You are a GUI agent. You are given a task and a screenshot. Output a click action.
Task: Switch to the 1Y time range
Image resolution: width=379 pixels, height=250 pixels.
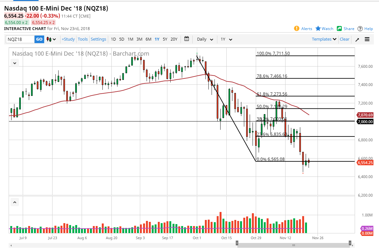[157, 39]
